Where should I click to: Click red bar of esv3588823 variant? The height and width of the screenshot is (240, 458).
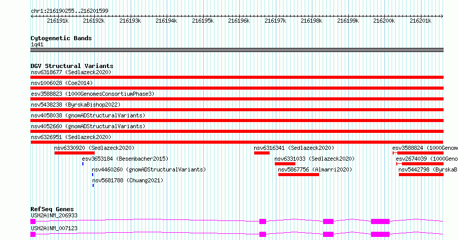pyautogui.click(x=237, y=99)
